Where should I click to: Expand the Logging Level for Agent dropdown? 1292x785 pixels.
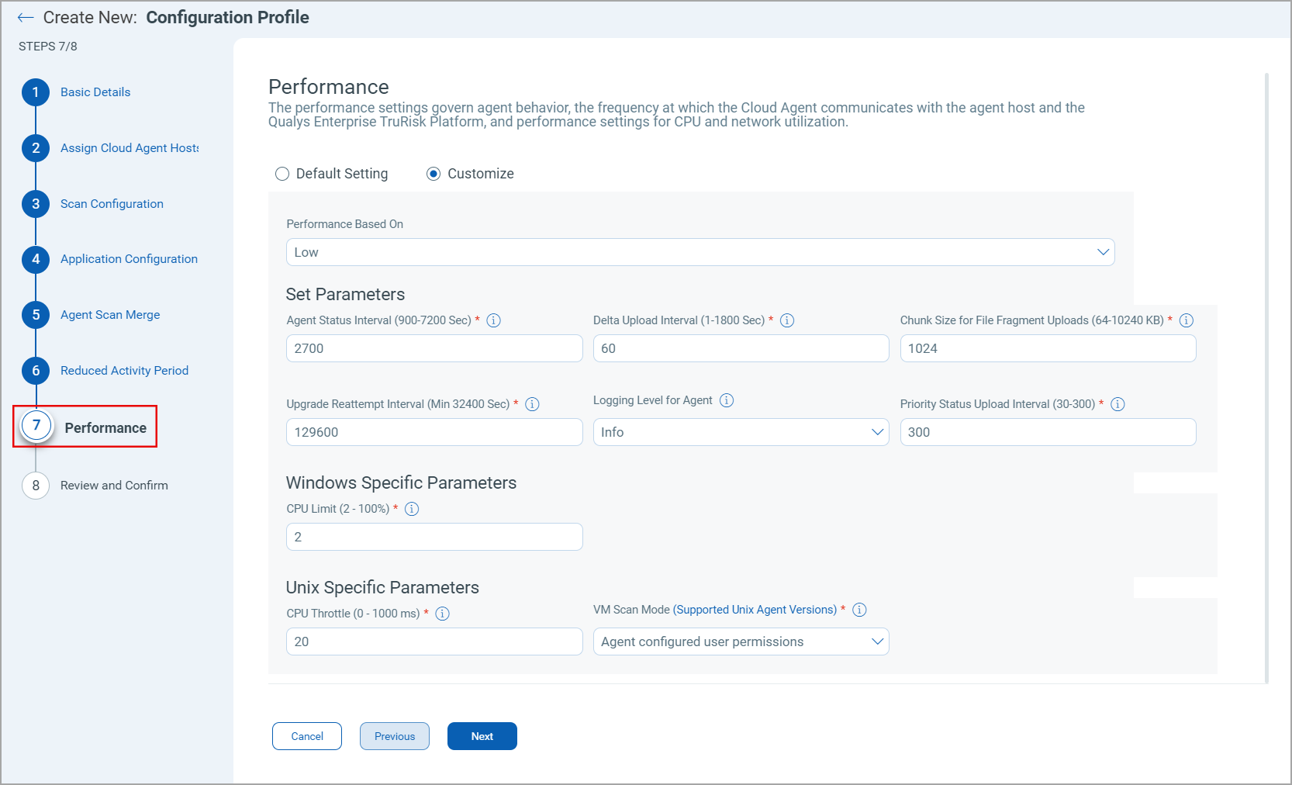pos(741,432)
